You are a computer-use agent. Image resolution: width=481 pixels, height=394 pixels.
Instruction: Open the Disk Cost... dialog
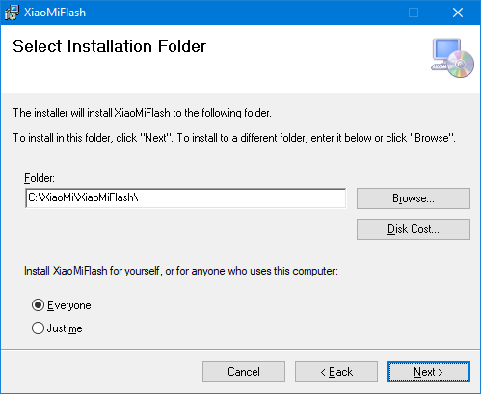click(414, 229)
